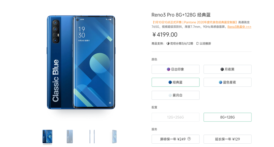
Task: Add 屏碎保一年 ¥249 service
Action: (175, 139)
